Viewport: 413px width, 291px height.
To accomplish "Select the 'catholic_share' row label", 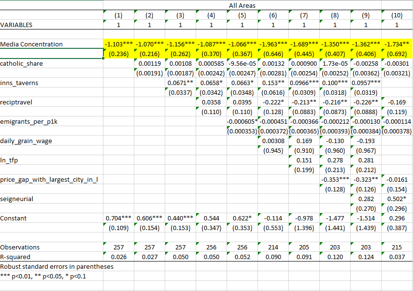I will coord(52,63).
